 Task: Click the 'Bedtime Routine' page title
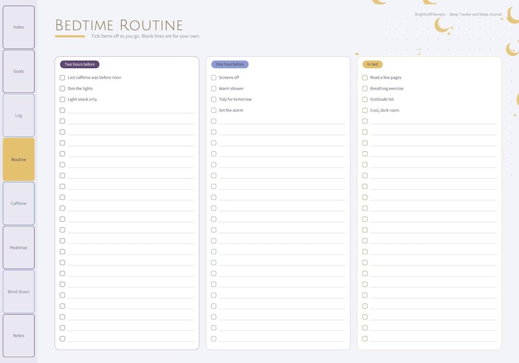[x=119, y=25]
